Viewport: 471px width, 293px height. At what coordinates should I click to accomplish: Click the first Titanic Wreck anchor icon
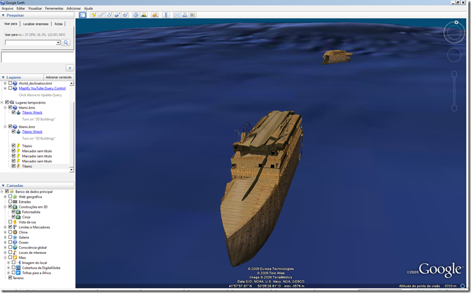pos(18,112)
